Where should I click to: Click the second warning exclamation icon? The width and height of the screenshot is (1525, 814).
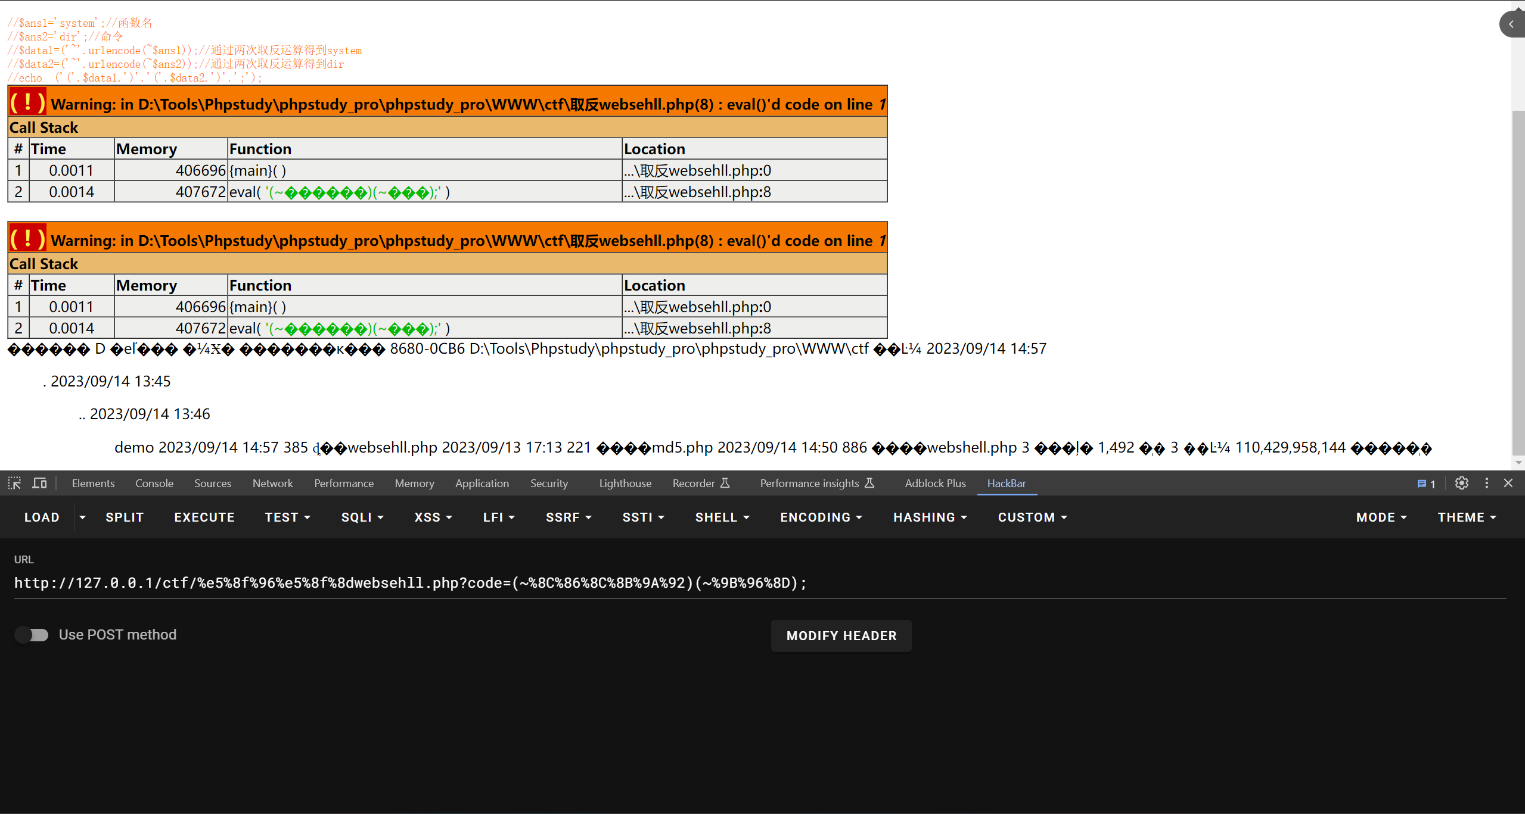click(x=27, y=238)
